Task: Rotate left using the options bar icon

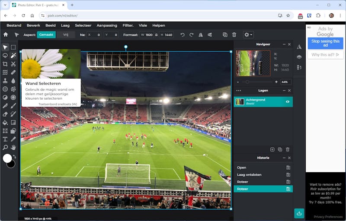Action: click(x=182, y=35)
